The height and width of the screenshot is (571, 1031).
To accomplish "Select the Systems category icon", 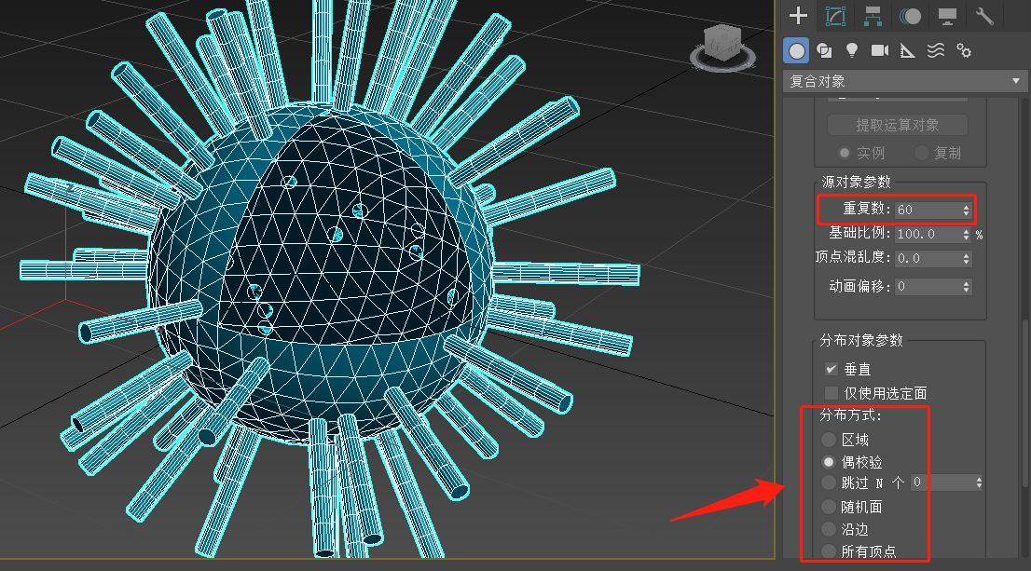I will pyautogui.click(x=964, y=50).
